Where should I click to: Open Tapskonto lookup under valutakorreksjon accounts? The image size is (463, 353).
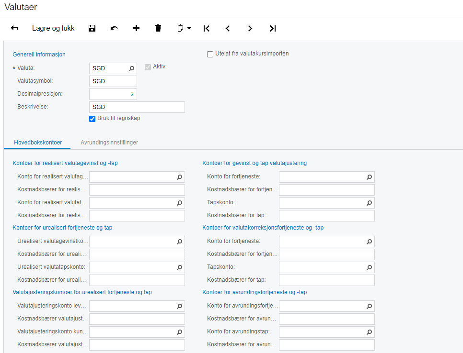pyautogui.click(x=369, y=267)
